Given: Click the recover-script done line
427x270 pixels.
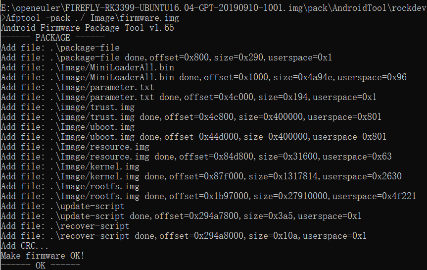Looking at the screenshot, I should [x=184, y=236].
